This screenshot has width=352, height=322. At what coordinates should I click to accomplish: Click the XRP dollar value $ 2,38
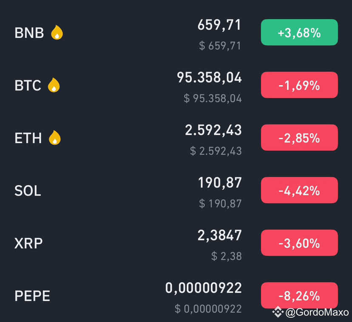pos(227,256)
